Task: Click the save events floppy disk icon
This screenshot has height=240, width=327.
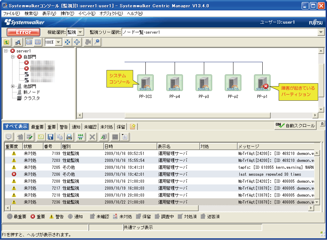Action: [x=50, y=137]
